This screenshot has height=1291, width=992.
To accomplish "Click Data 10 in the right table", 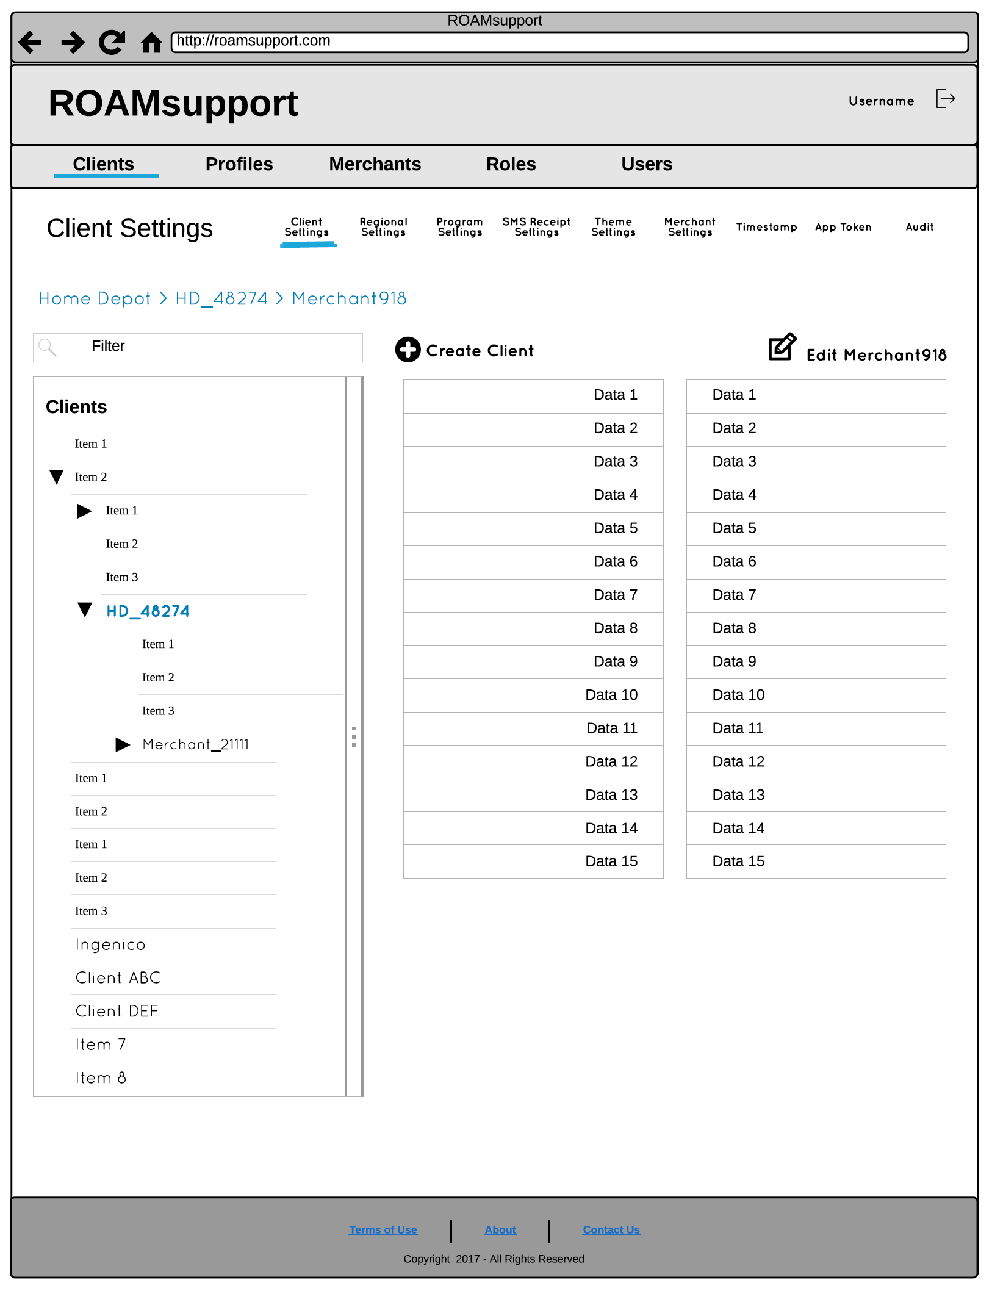I will (x=816, y=696).
